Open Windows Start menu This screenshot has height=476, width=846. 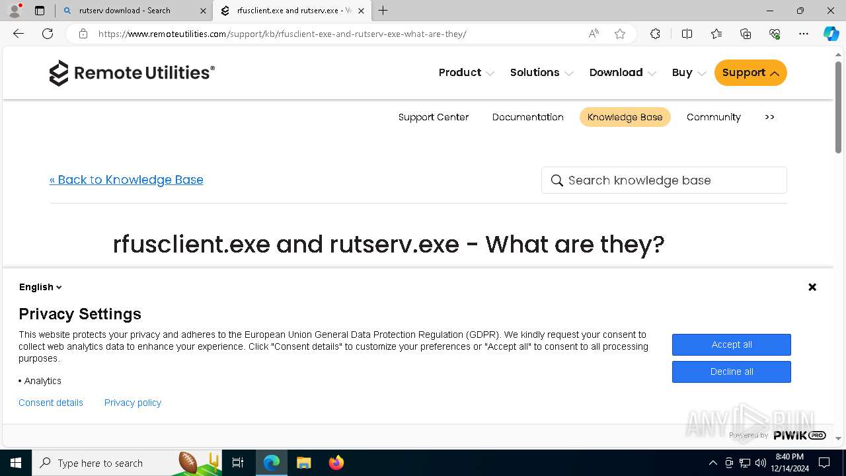(x=16, y=463)
